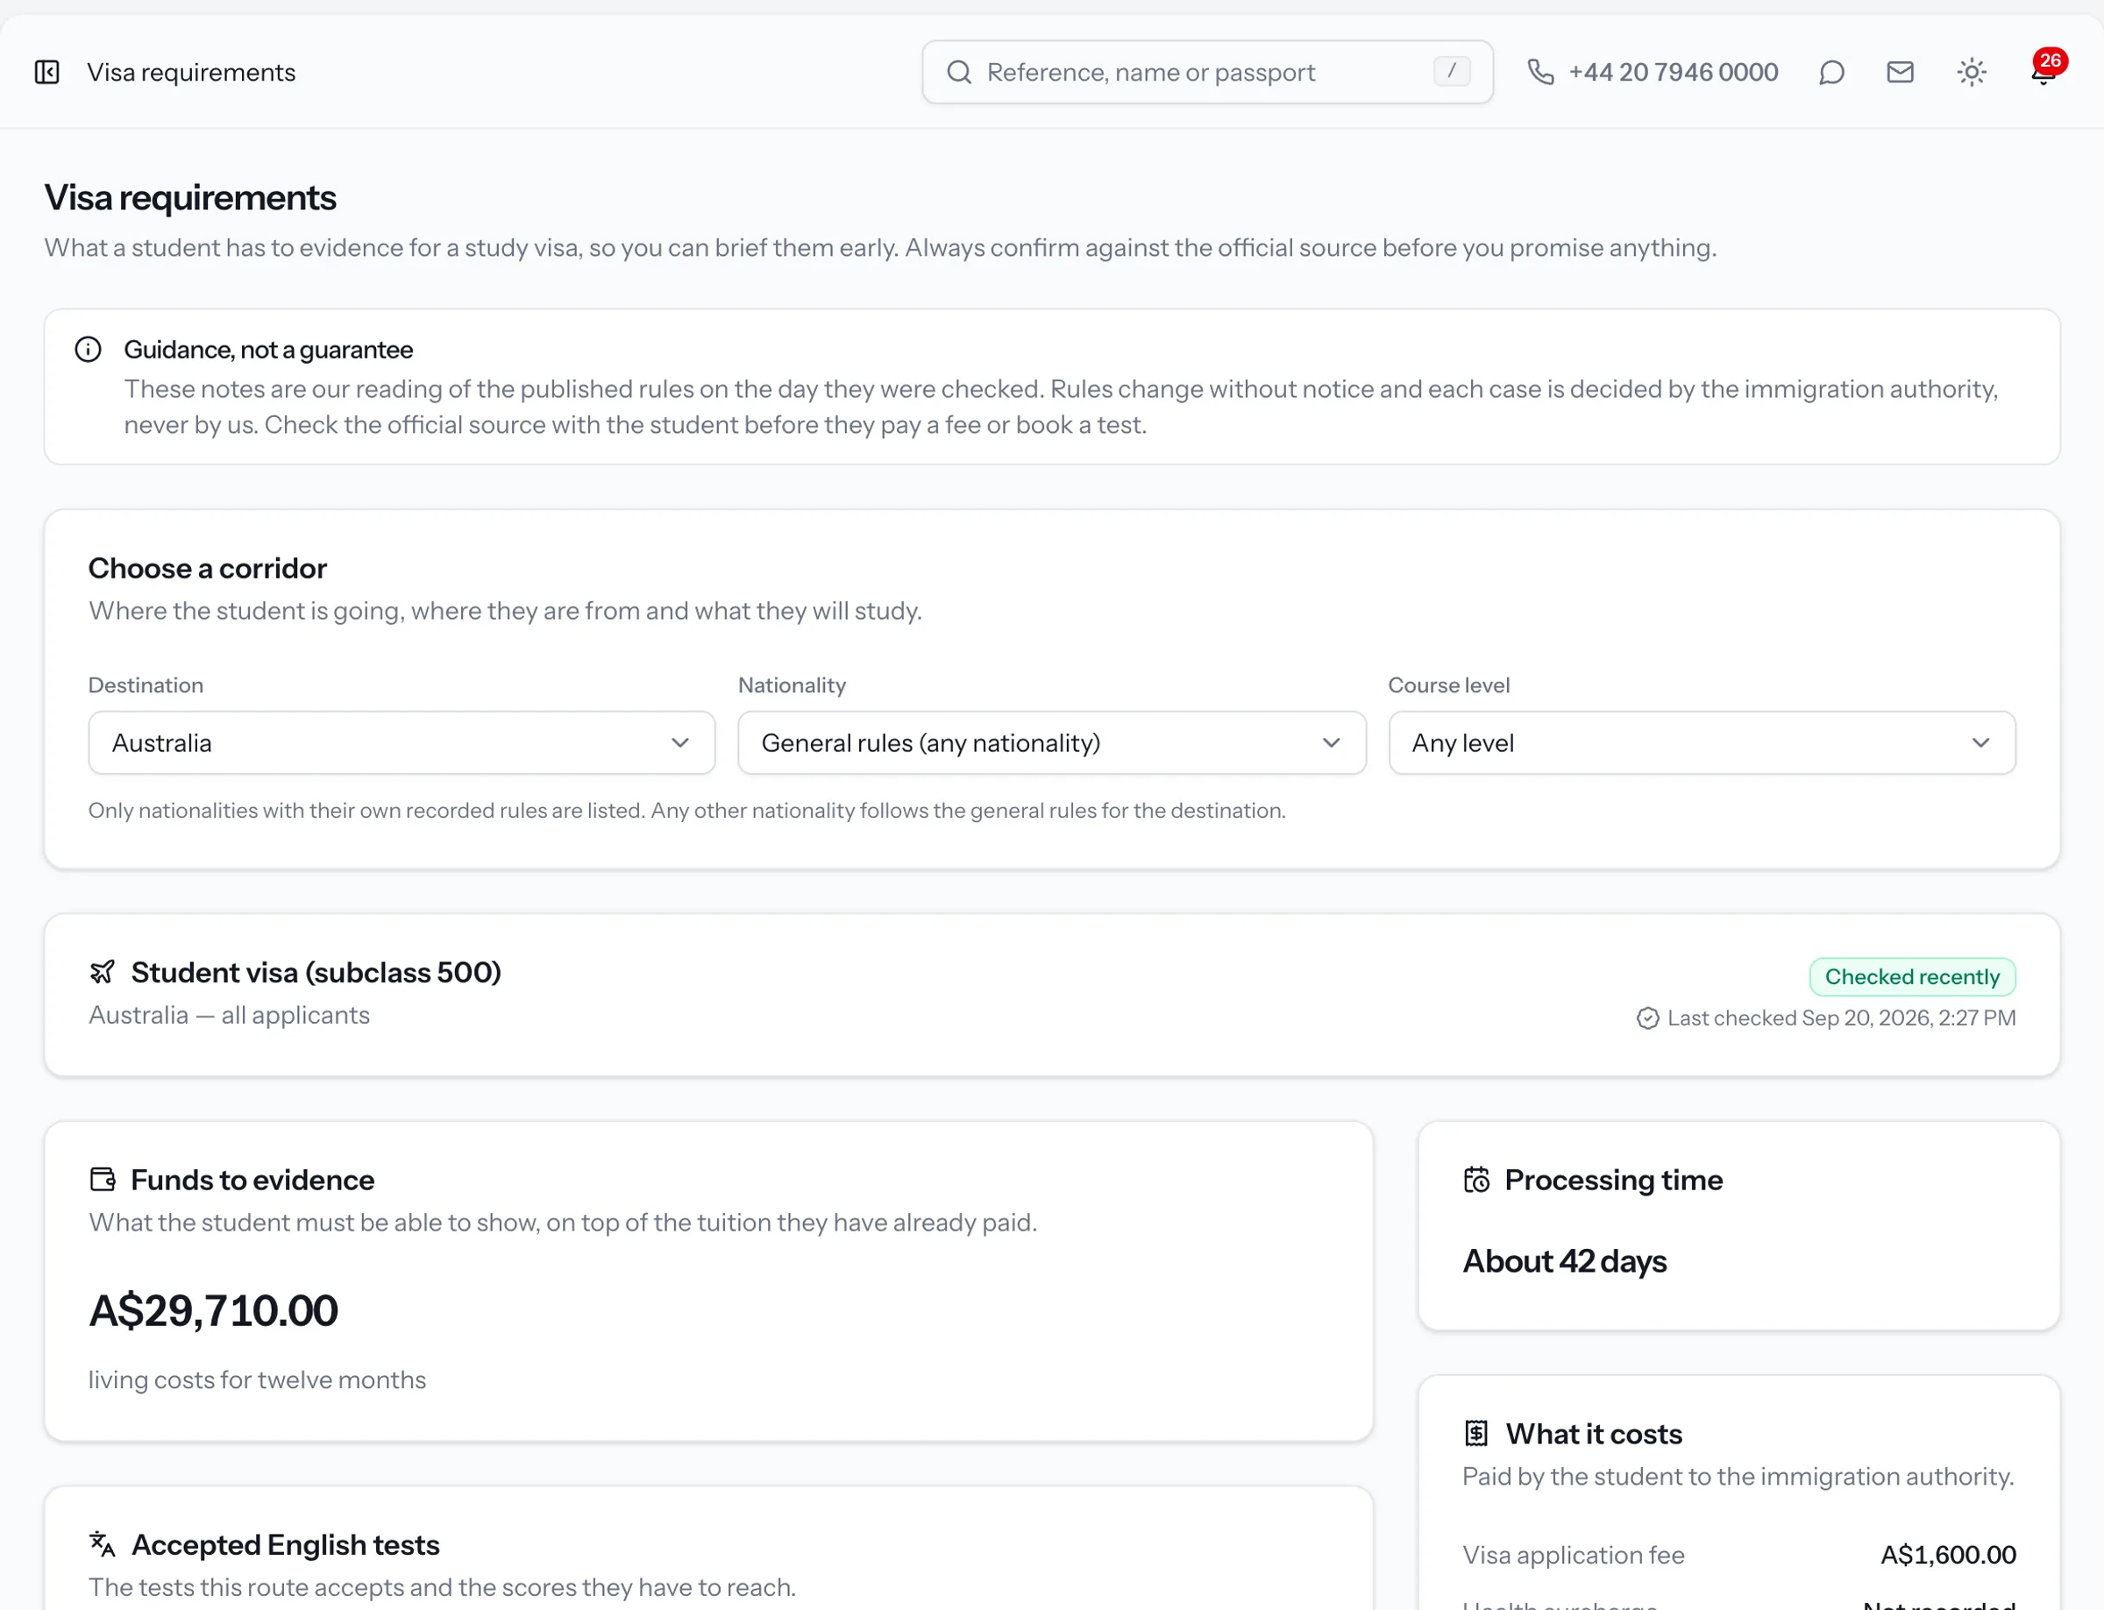Toggle light theme sun icon

(1971, 72)
